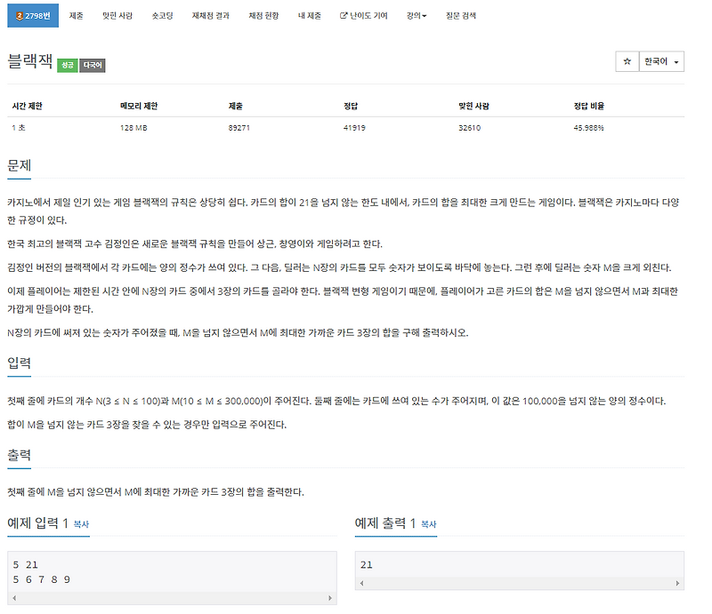Switch to the 제출 menu item
712x614 pixels.
point(77,14)
